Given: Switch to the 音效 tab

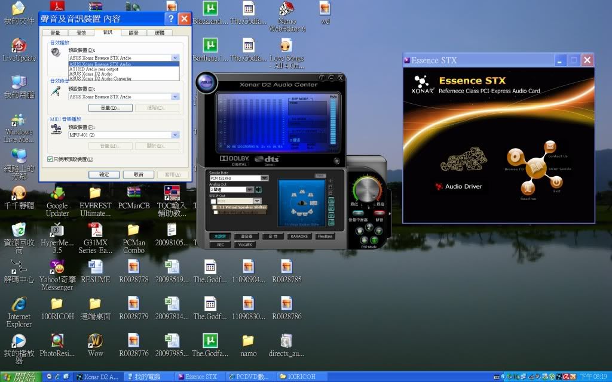Looking at the screenshot, I should pyautogui.click(x=81, y=33).
